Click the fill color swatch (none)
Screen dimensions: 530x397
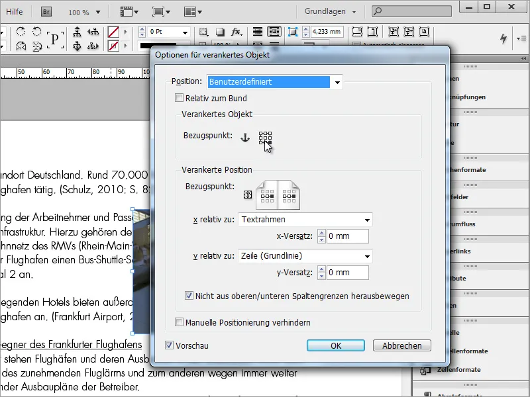[113, 32]
